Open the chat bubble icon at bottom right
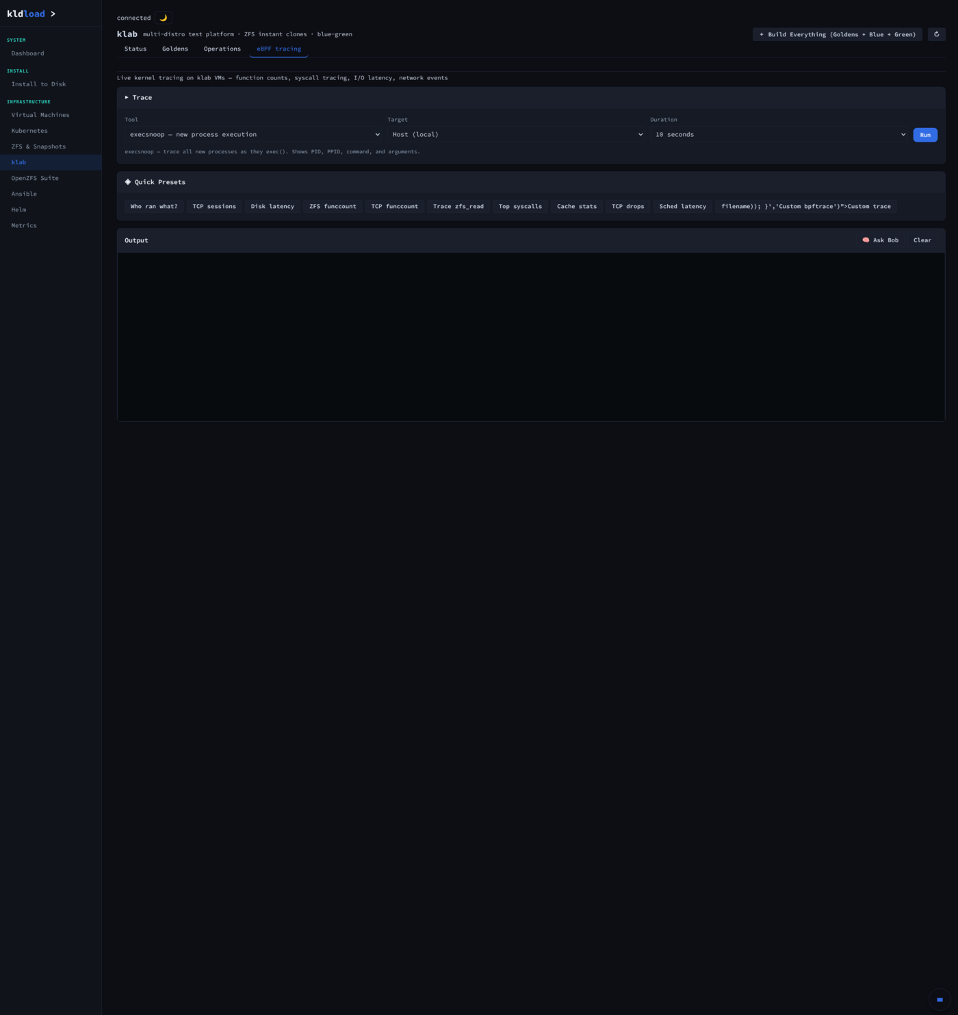The width and height of the screenshot is (958, 1015). pyautogui.click(x=940, y=999)
